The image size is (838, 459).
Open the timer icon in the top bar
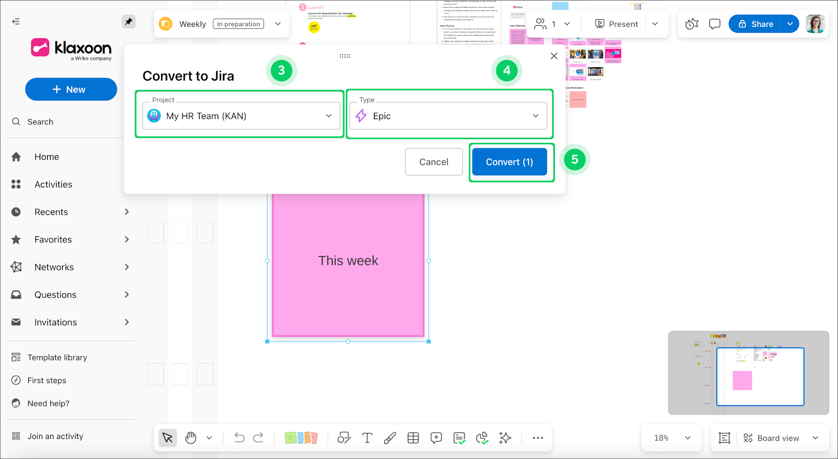coord(692,24)
